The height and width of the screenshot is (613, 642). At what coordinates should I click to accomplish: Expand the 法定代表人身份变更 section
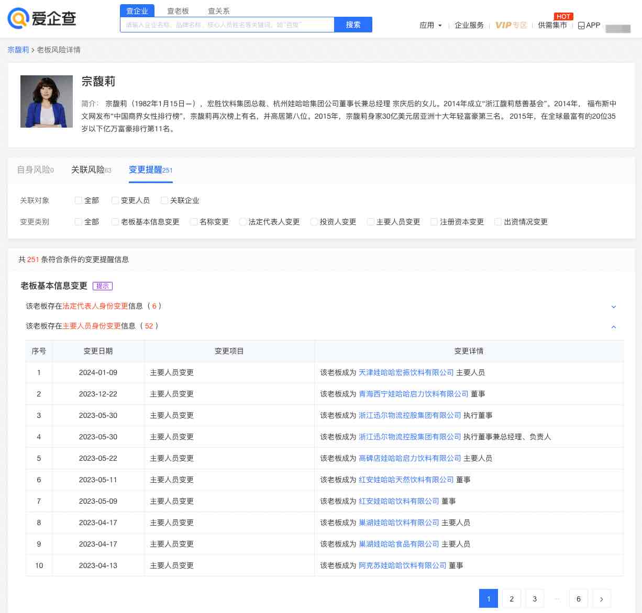(613, 306)
